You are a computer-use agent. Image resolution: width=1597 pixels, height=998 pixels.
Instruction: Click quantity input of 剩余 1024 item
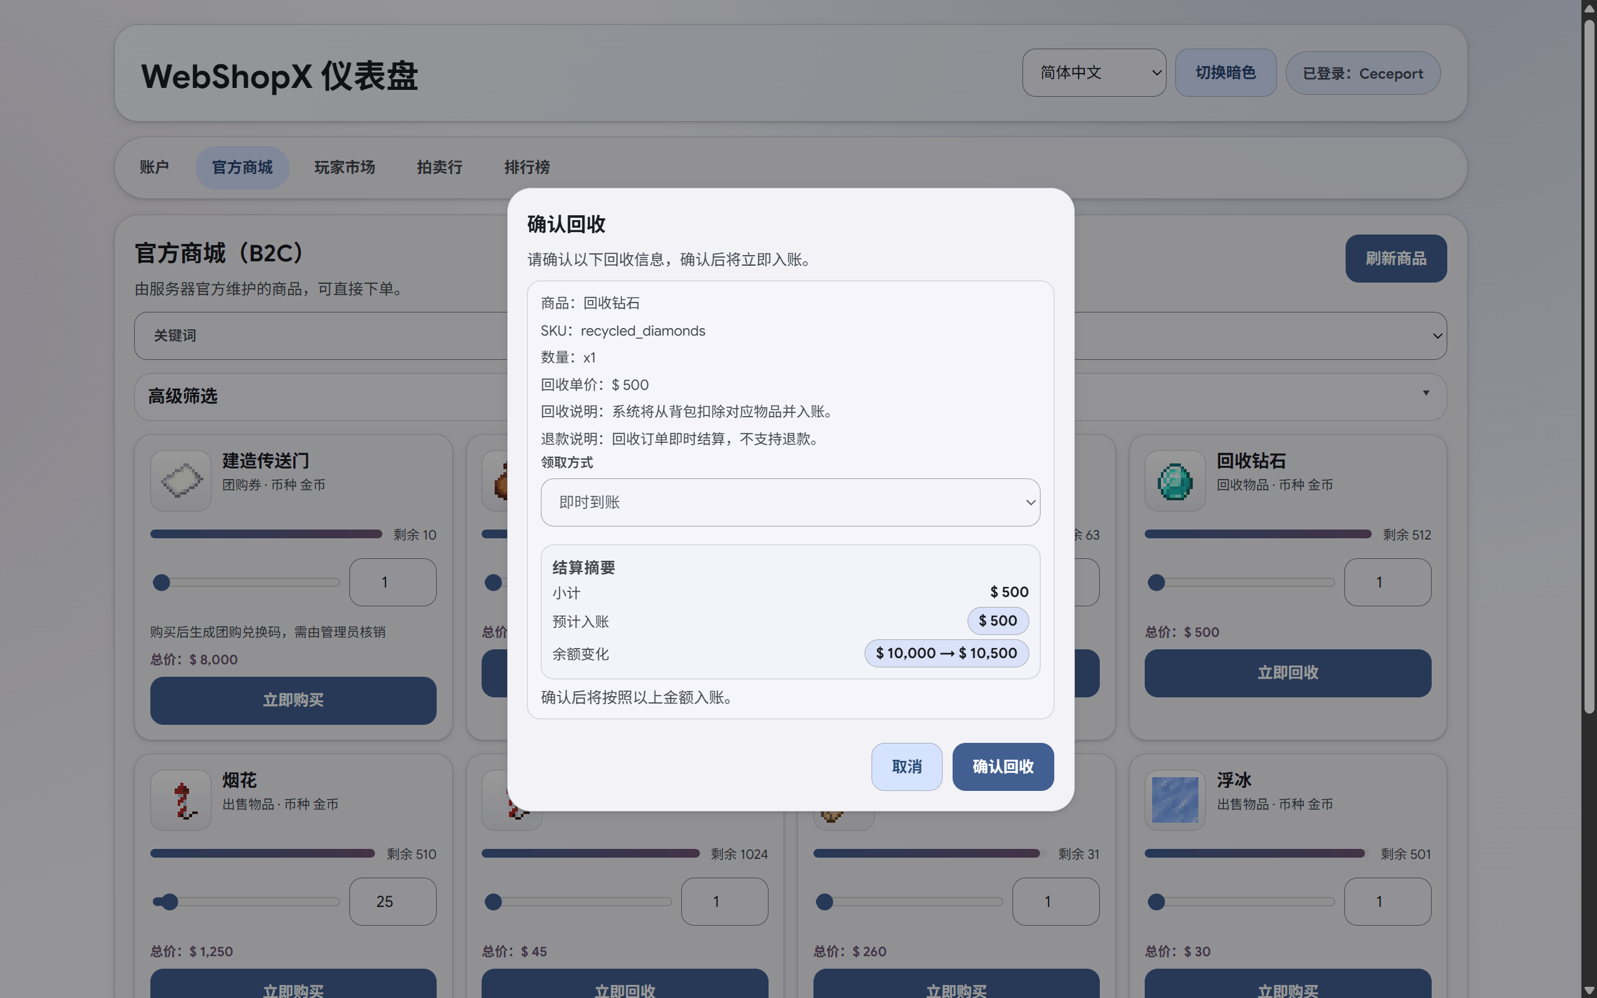point(724,902)
